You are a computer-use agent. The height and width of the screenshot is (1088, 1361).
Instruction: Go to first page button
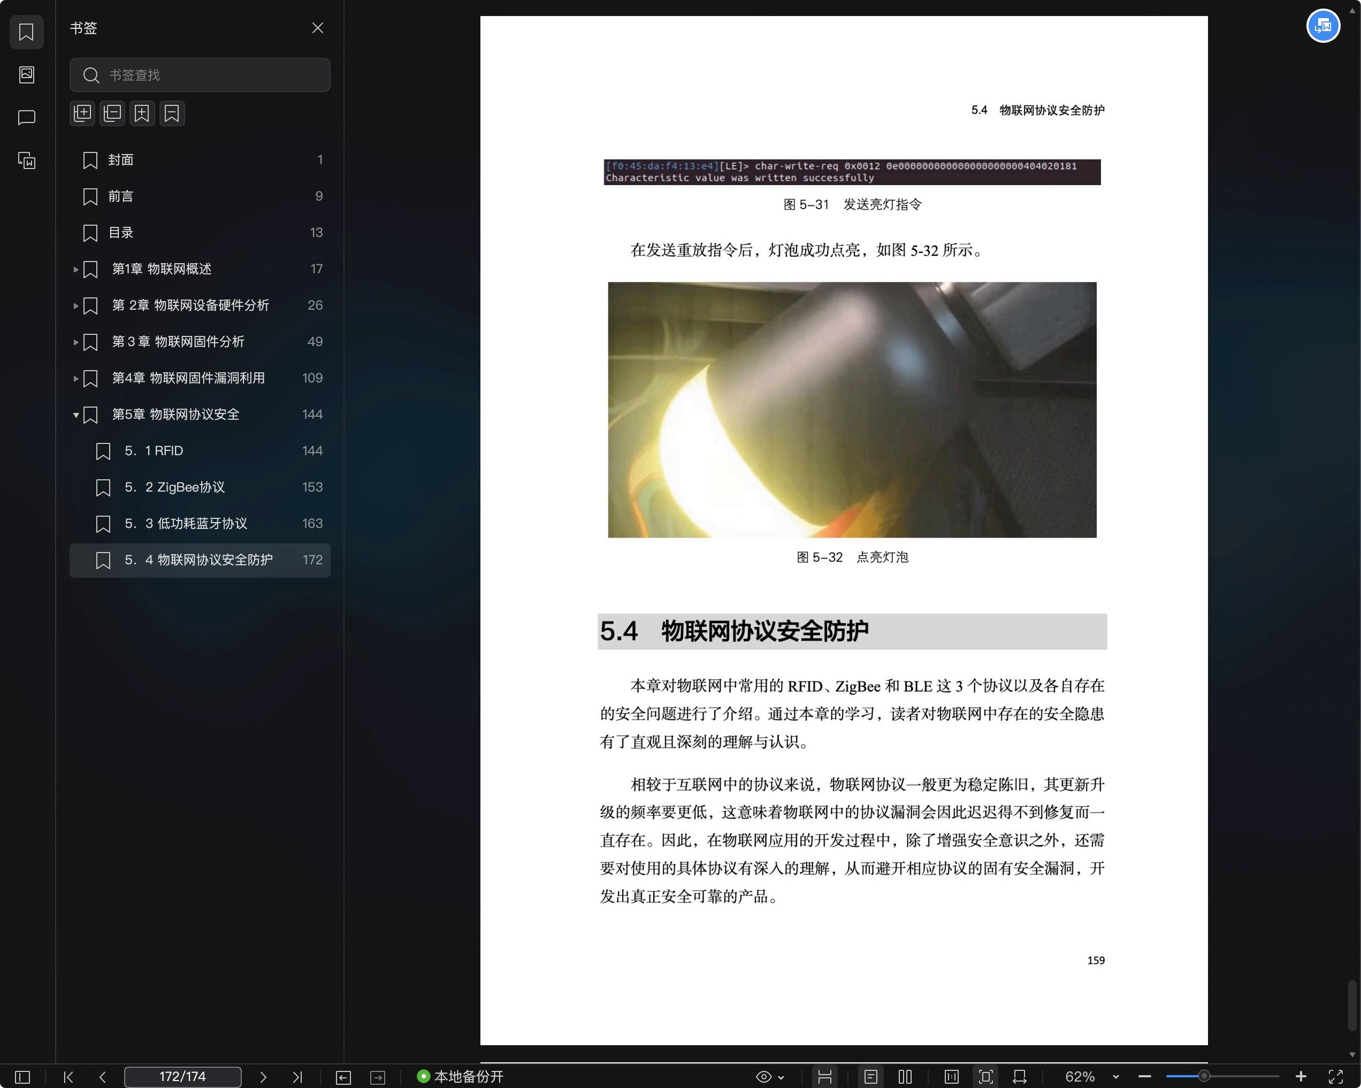point(68,1077)
